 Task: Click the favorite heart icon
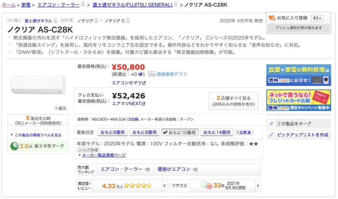272,18
